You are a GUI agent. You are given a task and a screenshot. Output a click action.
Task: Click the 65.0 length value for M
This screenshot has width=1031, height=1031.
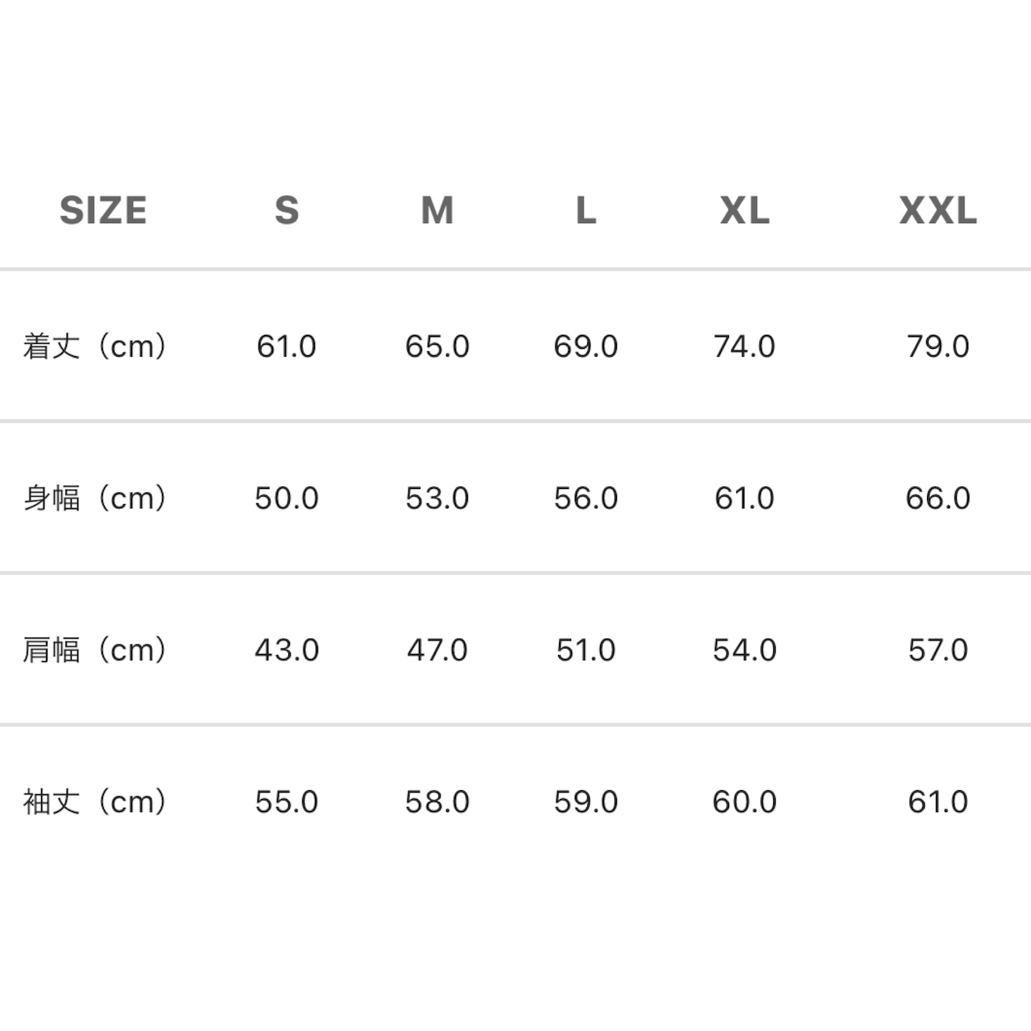[x=437, y=346]
